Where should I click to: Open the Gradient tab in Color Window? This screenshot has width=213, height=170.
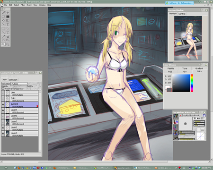point(199,68)
